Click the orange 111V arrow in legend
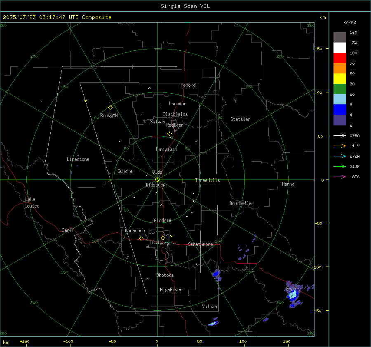371x347 pixels. coord(340,146)
